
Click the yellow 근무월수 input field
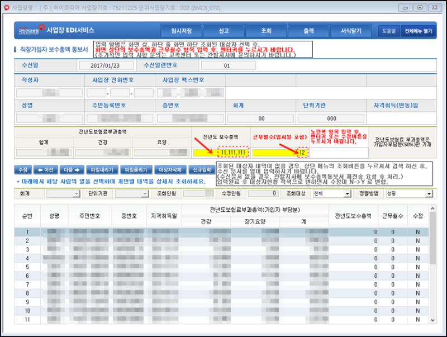280,152
